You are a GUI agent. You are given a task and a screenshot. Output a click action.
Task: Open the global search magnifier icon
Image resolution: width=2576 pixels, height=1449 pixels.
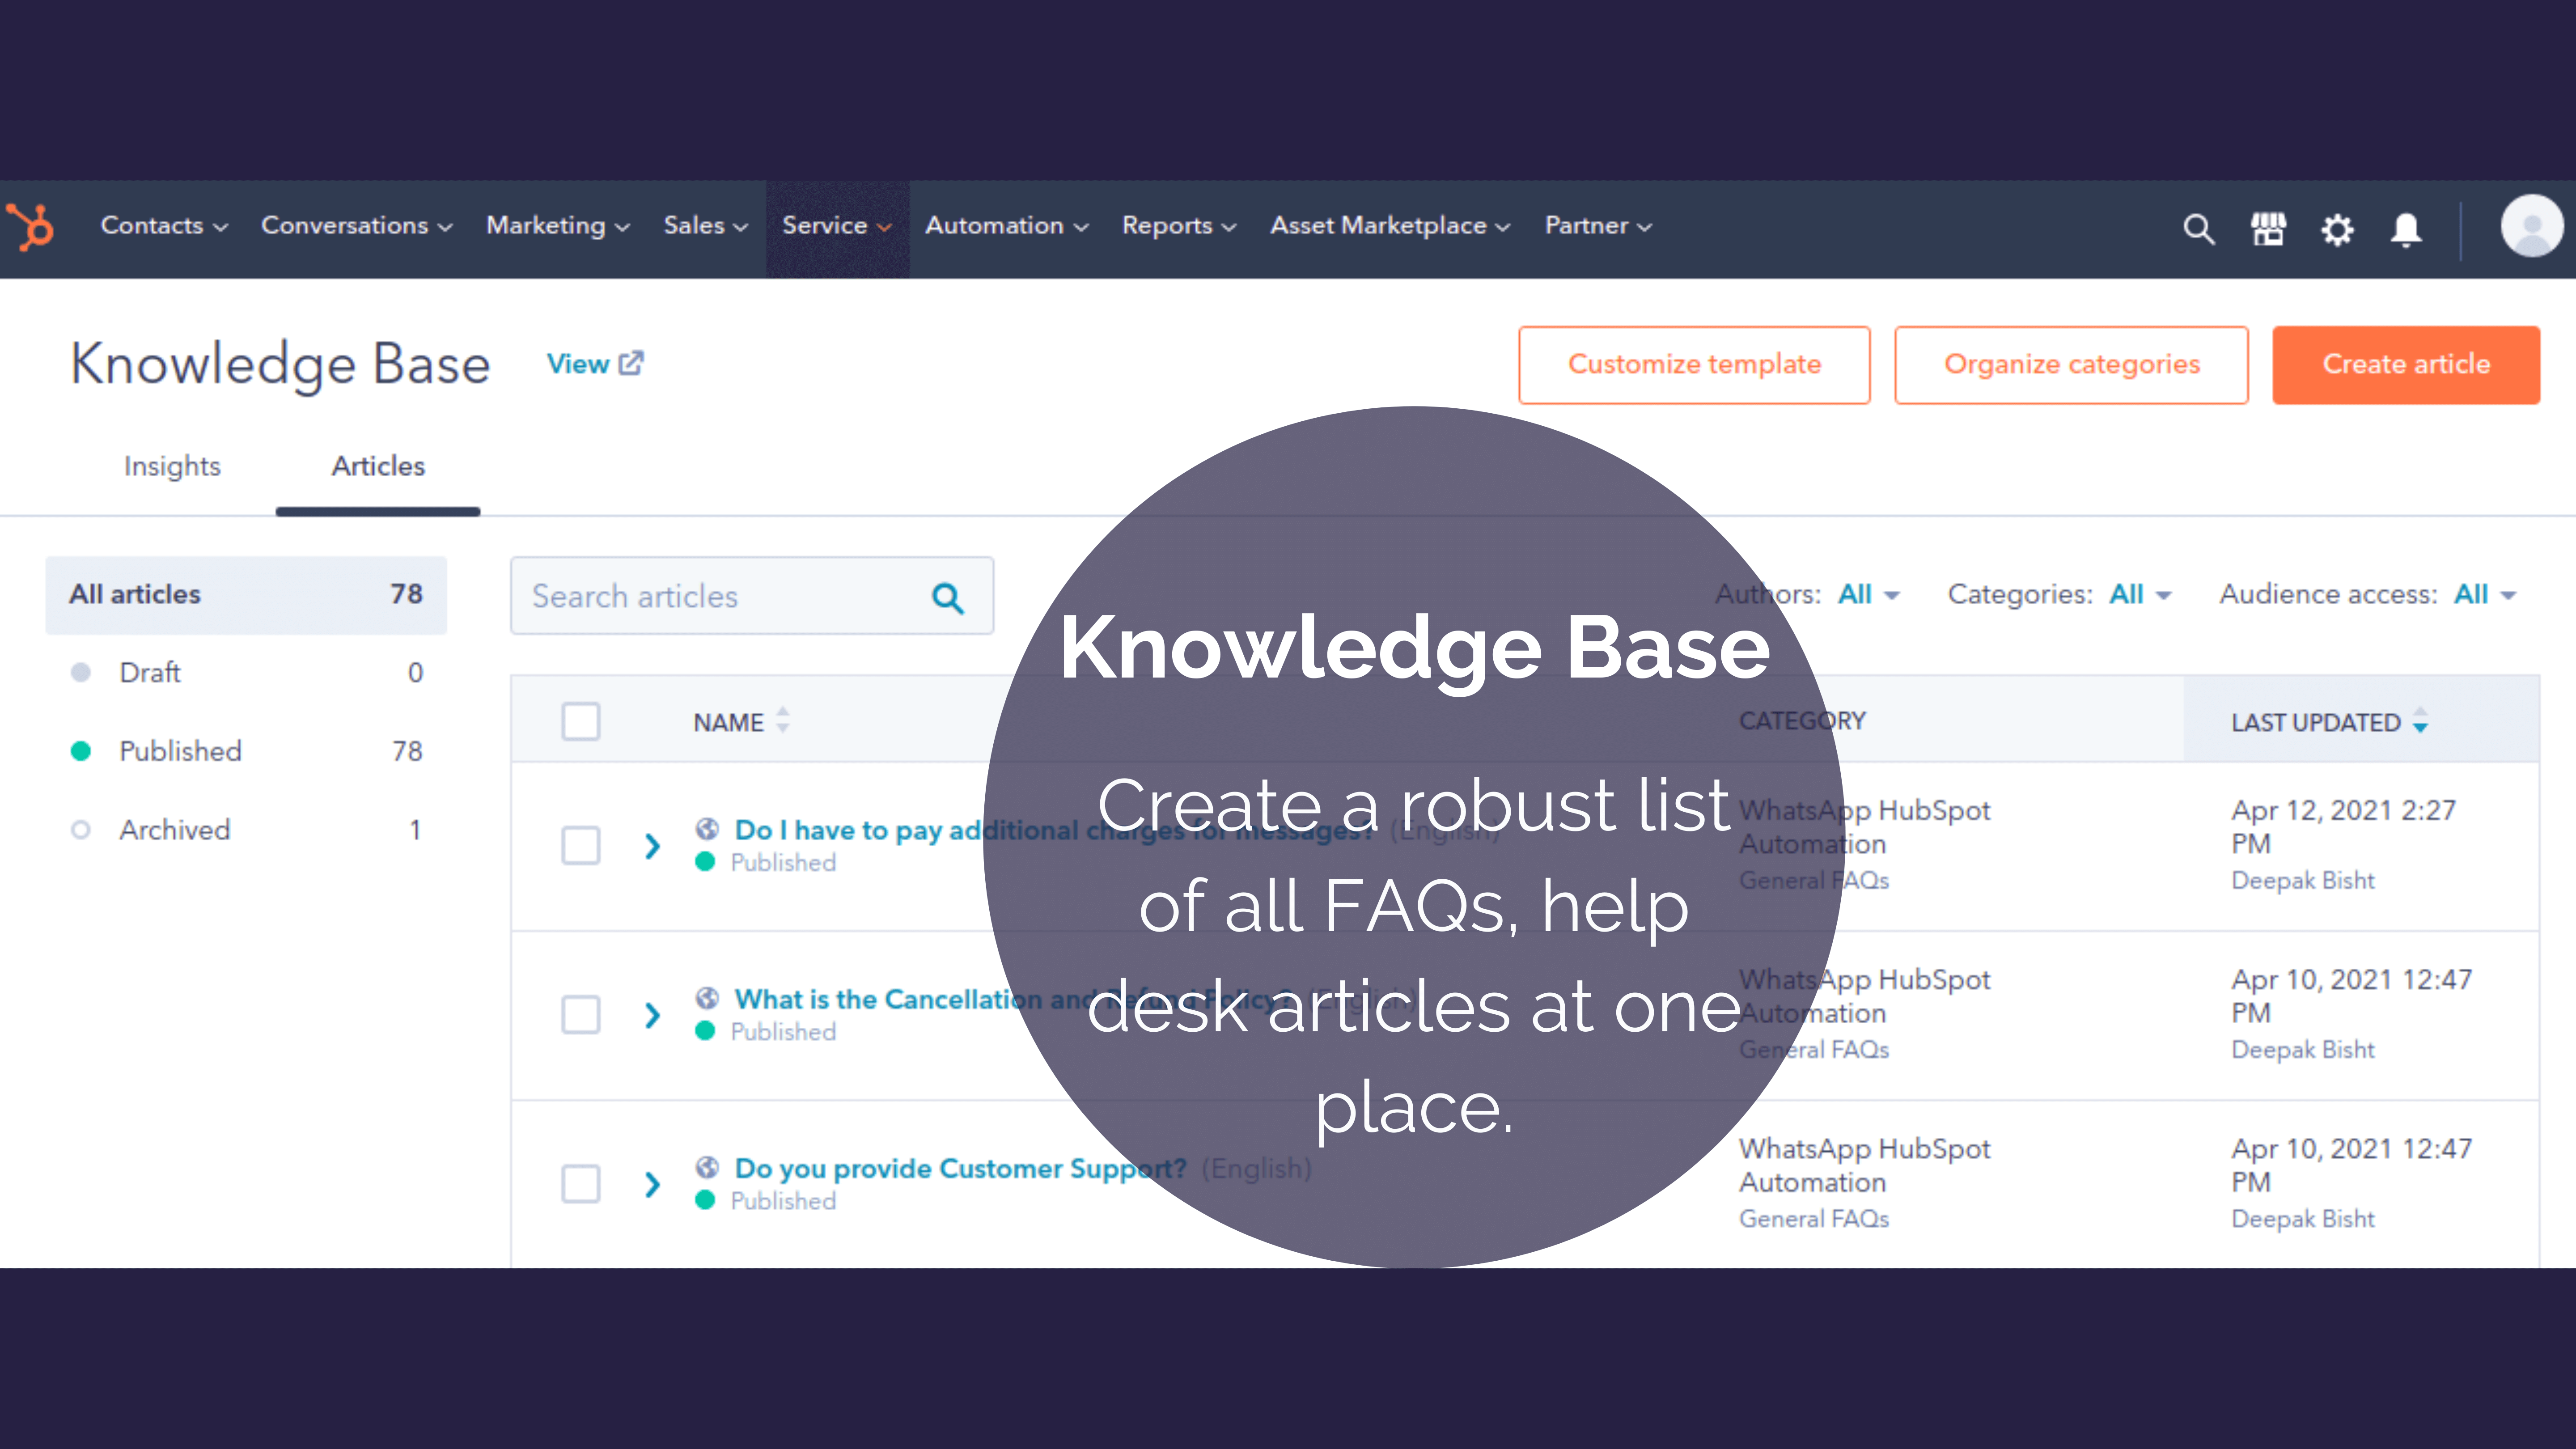(x=2198, y=229)
